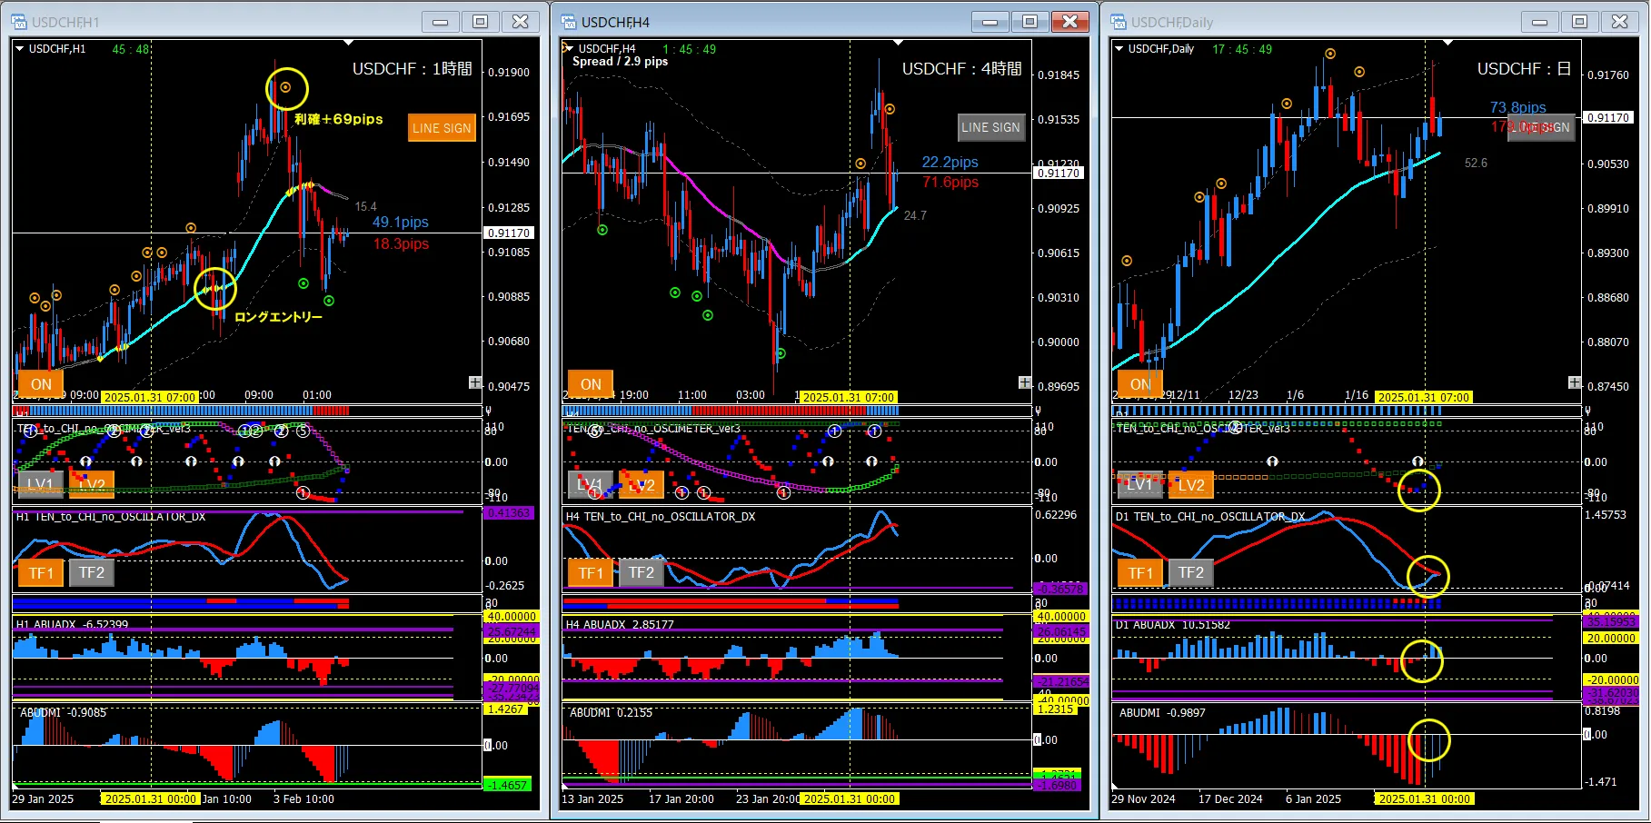Switch on TF1 in the H1 oscillator panel

(x=41, y=572)
